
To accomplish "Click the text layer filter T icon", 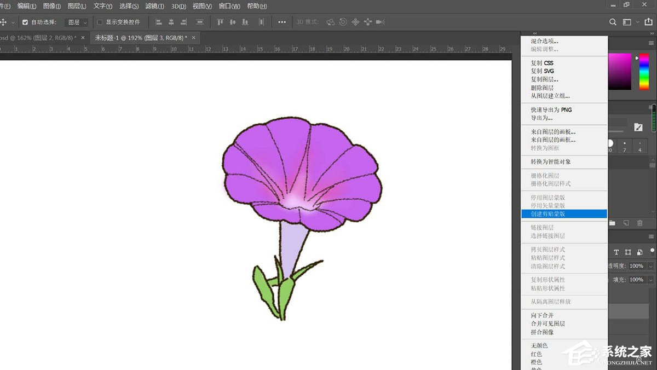I will (x=616, y=252).
